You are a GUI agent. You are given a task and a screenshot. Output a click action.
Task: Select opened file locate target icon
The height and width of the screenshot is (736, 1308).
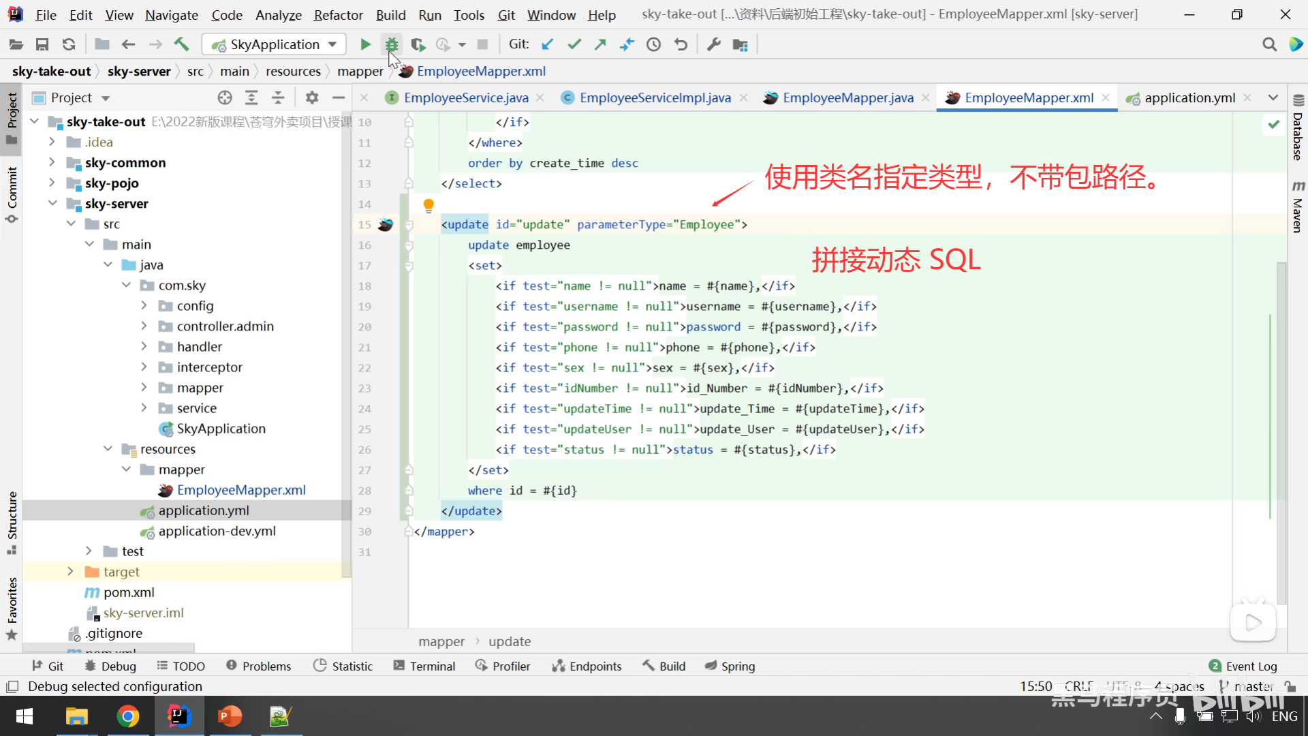point(225,97)
